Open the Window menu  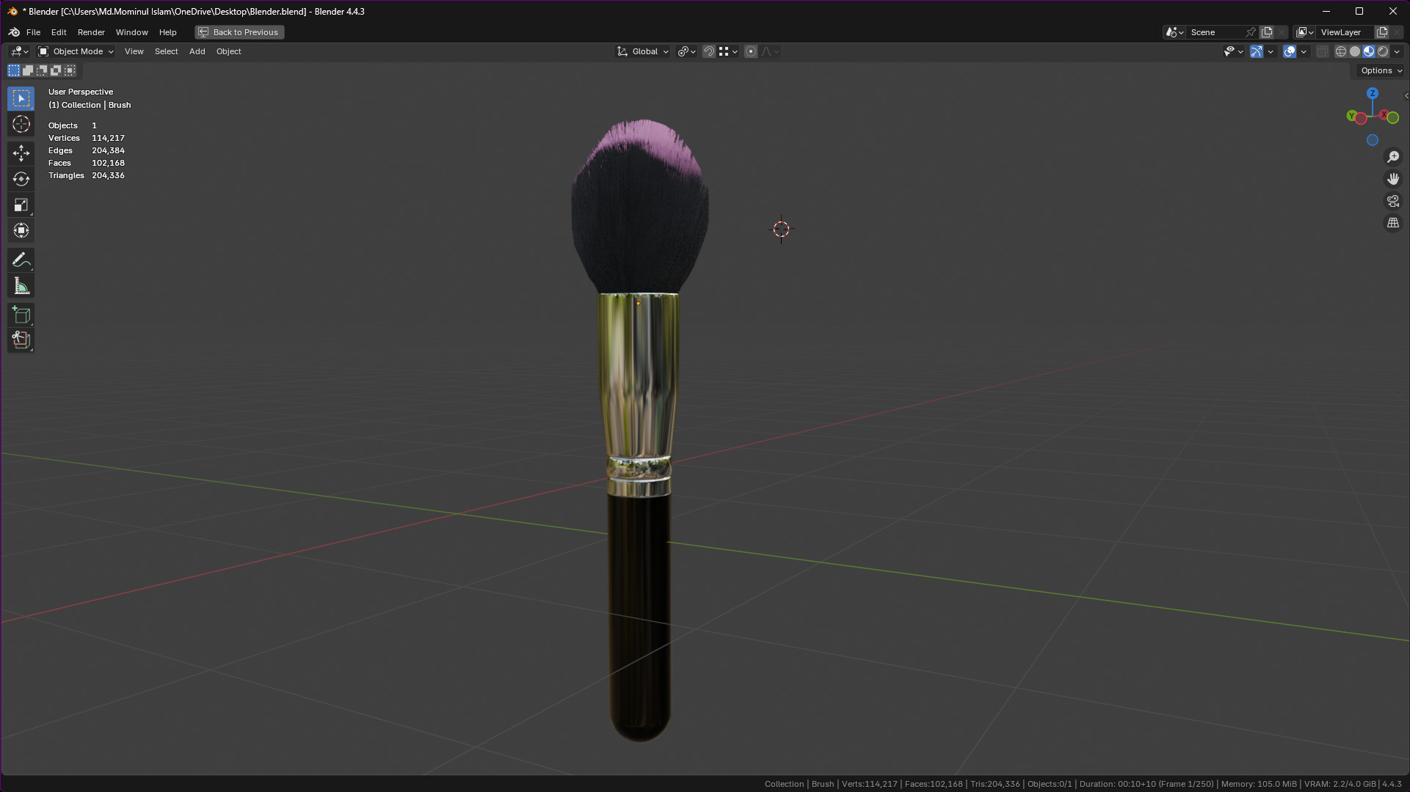[132, 32]
